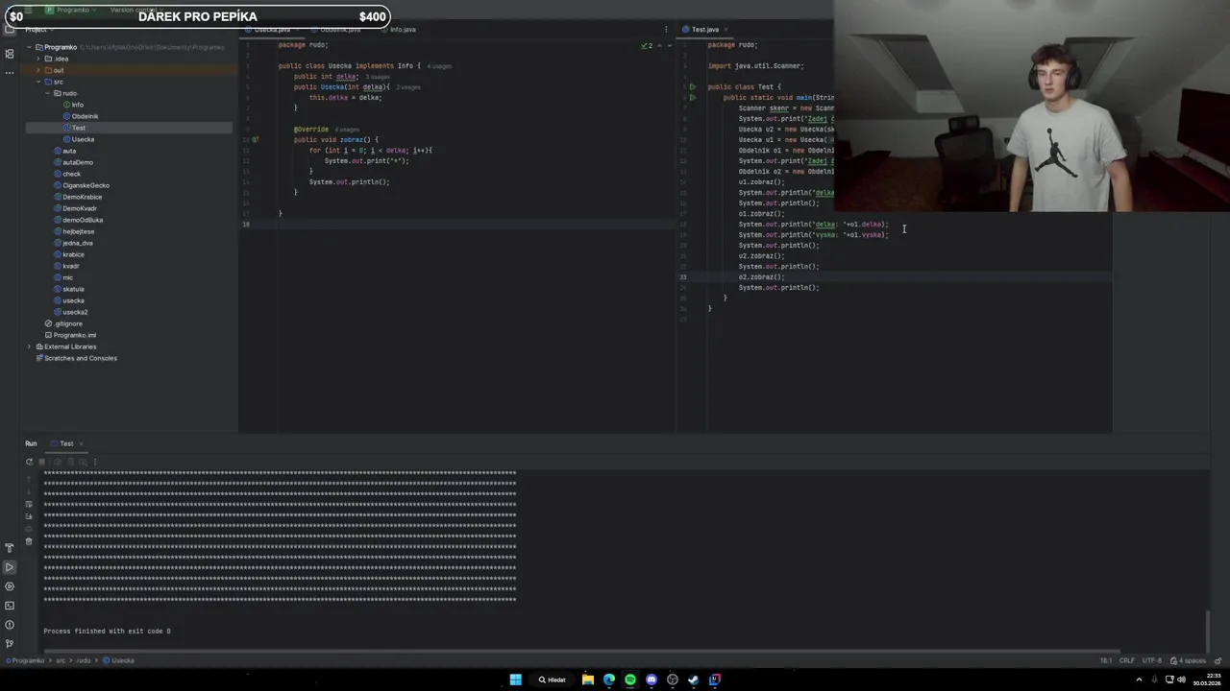Collapse the src folder
Image resolution: width=1230 pixels, height=691 pixels.
pyautogui.click(x=38, y=82)
